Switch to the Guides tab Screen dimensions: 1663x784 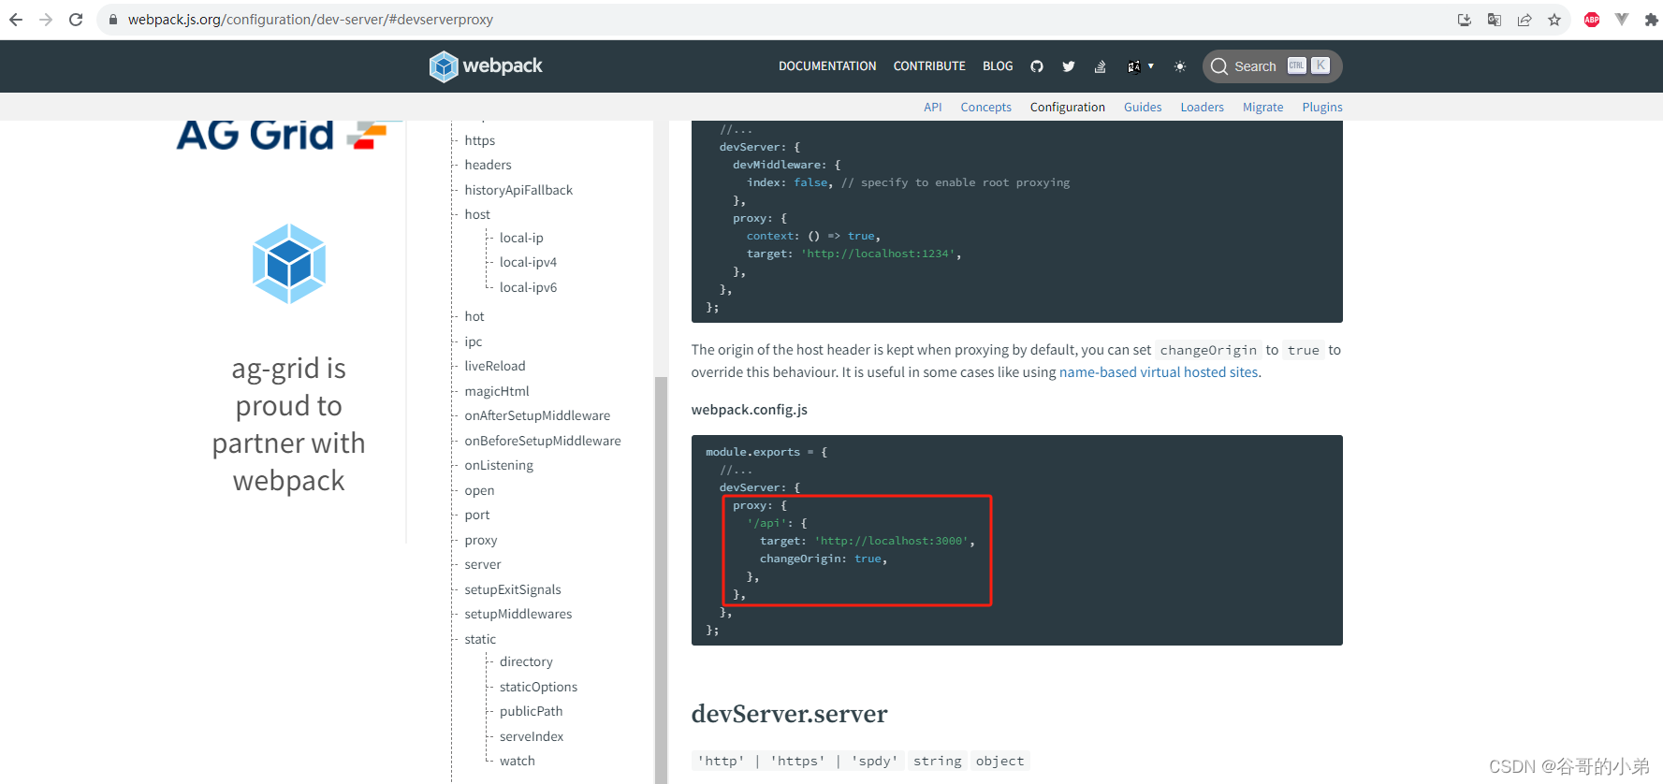[1143, 108]
